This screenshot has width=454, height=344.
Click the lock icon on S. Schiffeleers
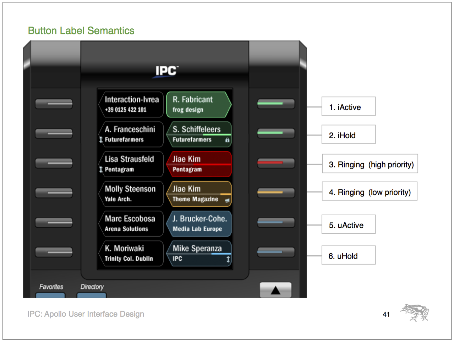227,140
